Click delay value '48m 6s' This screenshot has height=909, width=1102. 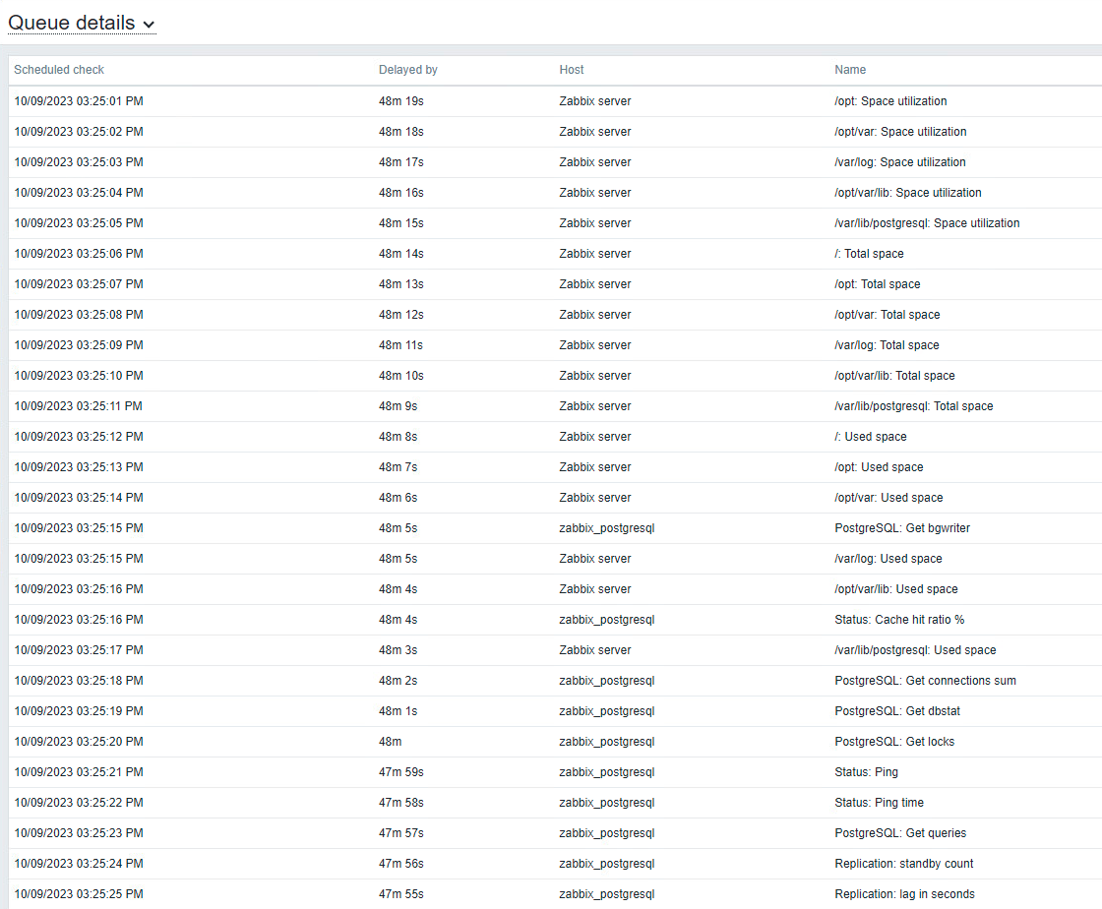[x=398, y=498]
